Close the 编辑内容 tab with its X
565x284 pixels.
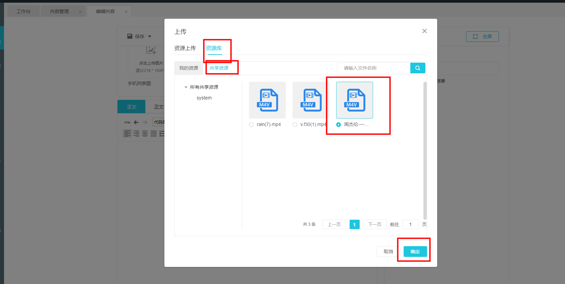coord(126,12)
